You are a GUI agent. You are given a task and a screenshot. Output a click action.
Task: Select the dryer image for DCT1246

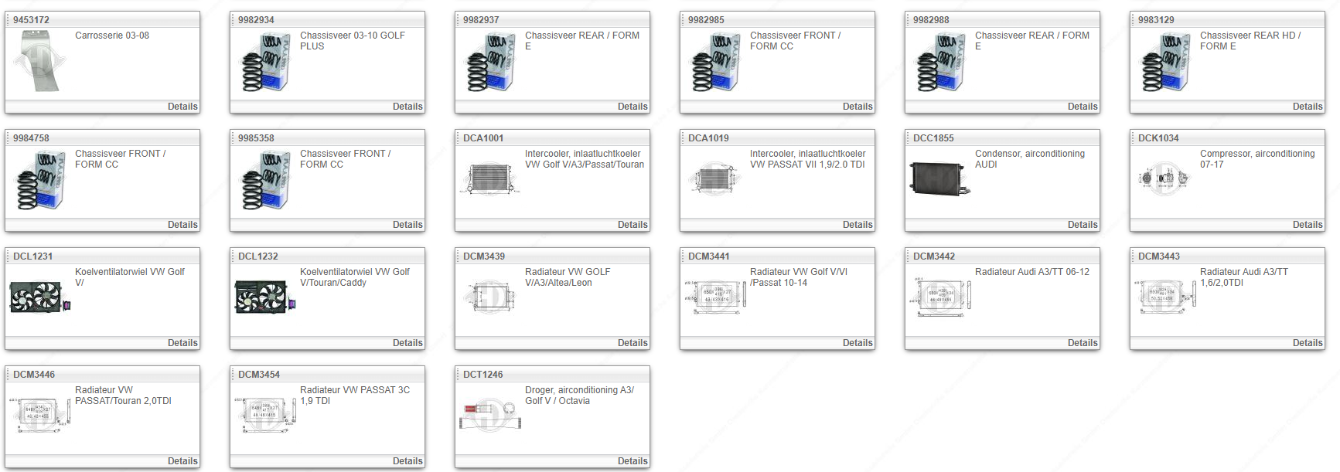pyautogui.click(x=489, y=415)
